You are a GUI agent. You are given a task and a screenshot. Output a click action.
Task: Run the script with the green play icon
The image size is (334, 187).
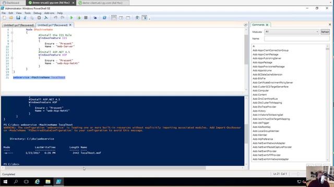[x=71, y=18]
